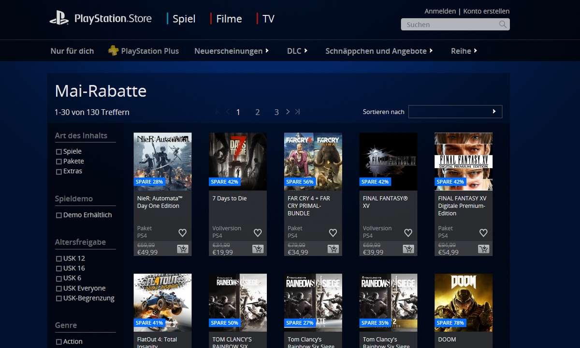The image size is (580, 348).
Task: Click the €54,99 price text
Action: pos(449,252)
